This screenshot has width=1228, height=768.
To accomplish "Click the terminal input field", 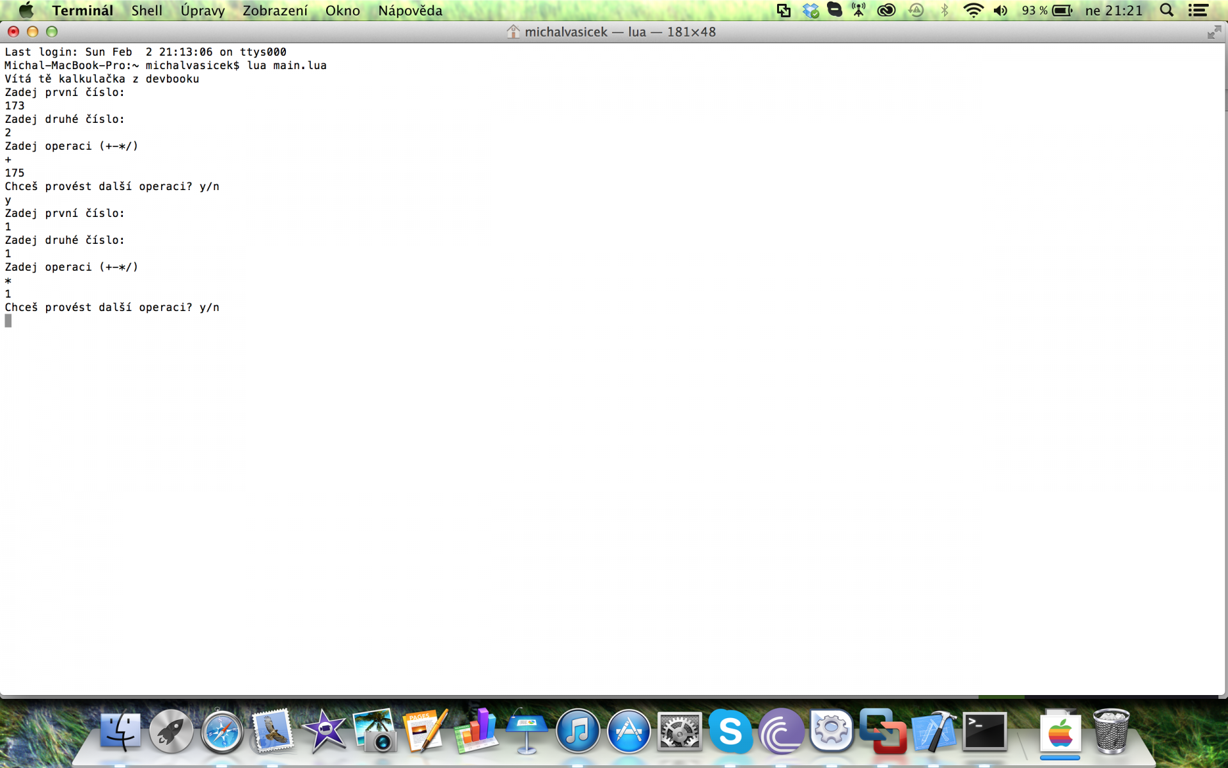I will (8, 320).
